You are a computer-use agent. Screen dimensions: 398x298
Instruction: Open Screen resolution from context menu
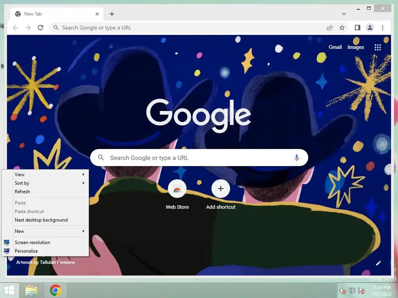[x=45, y=242]
